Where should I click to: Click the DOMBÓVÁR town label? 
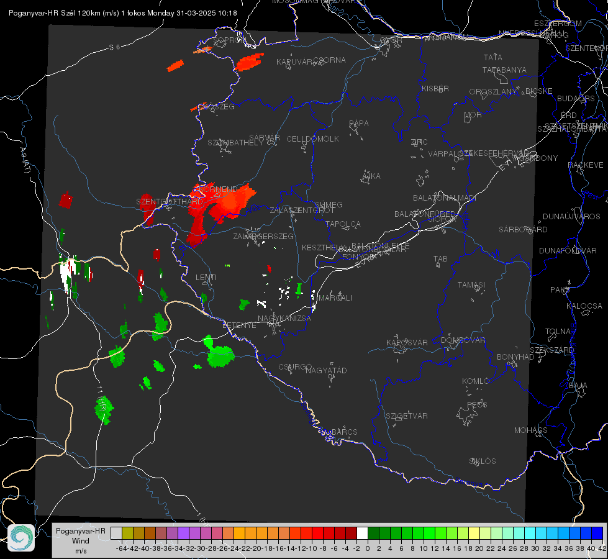tap(463, 340)
